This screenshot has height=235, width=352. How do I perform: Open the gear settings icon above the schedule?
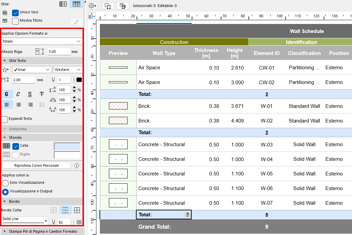[91, 5]
